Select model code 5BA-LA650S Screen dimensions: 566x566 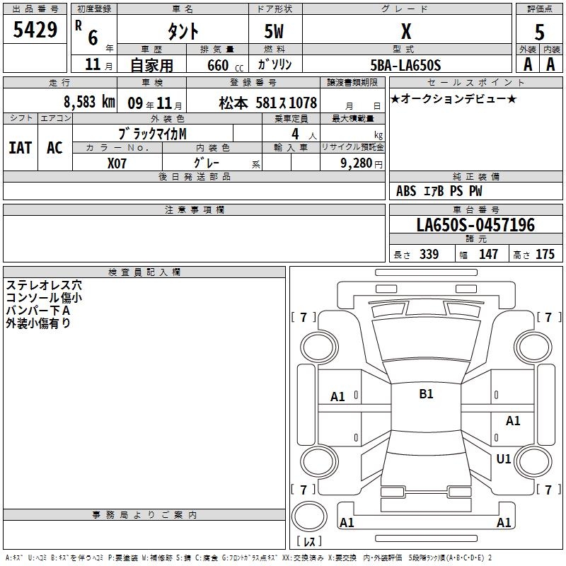[405, 65]
